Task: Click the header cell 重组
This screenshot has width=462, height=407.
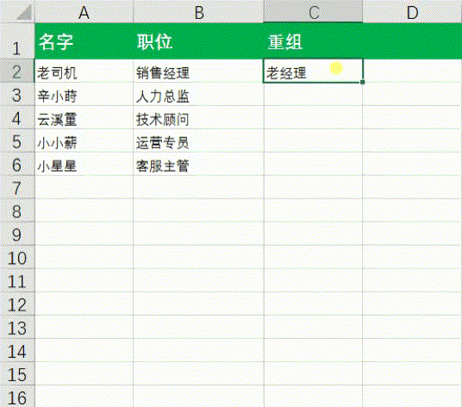Action: pos(313,41)
